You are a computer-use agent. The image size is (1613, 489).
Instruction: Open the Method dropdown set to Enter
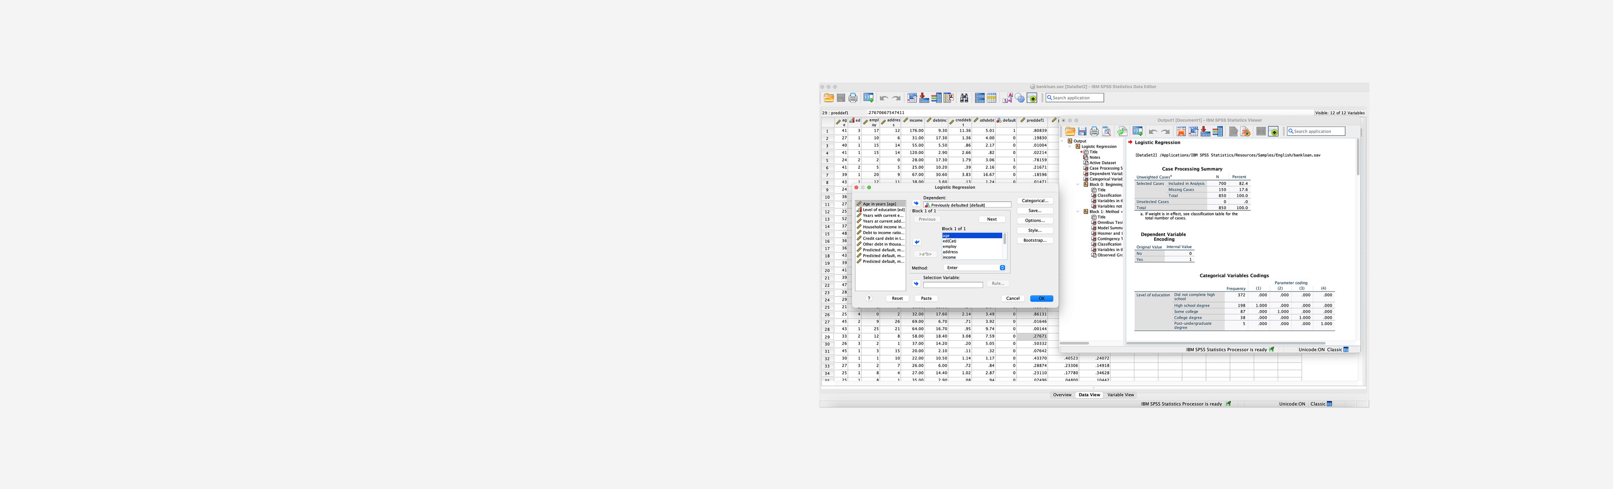pos(975,268)
